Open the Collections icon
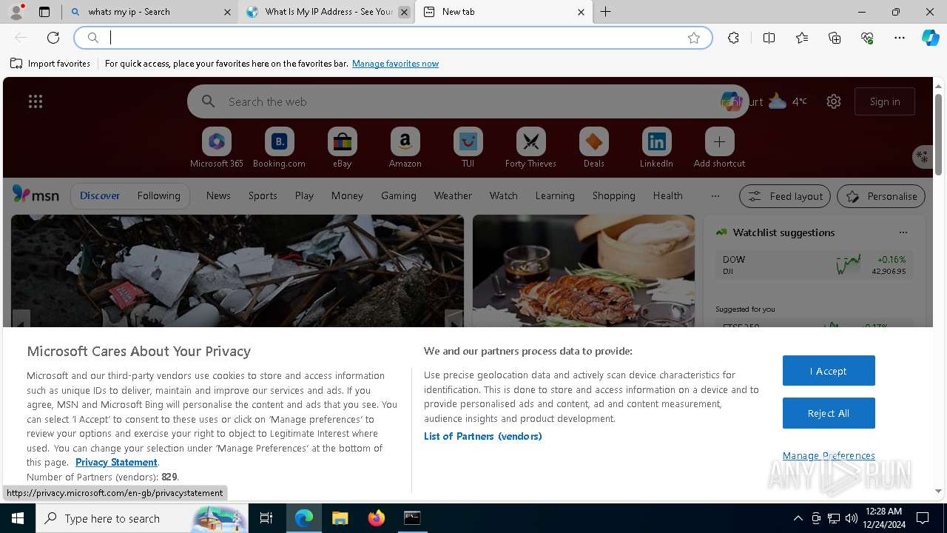The image size is (947, 533). coord(835,38)
